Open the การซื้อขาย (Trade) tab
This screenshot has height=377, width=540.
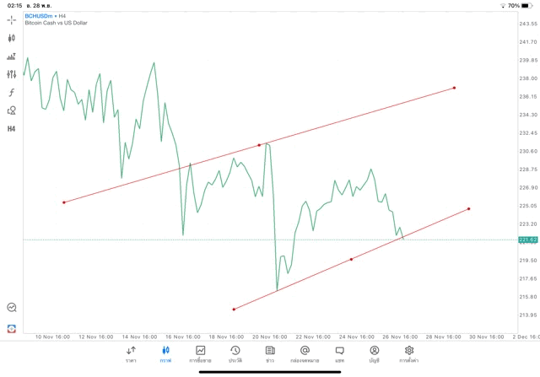pyautogui.click(x=200, y=353)
